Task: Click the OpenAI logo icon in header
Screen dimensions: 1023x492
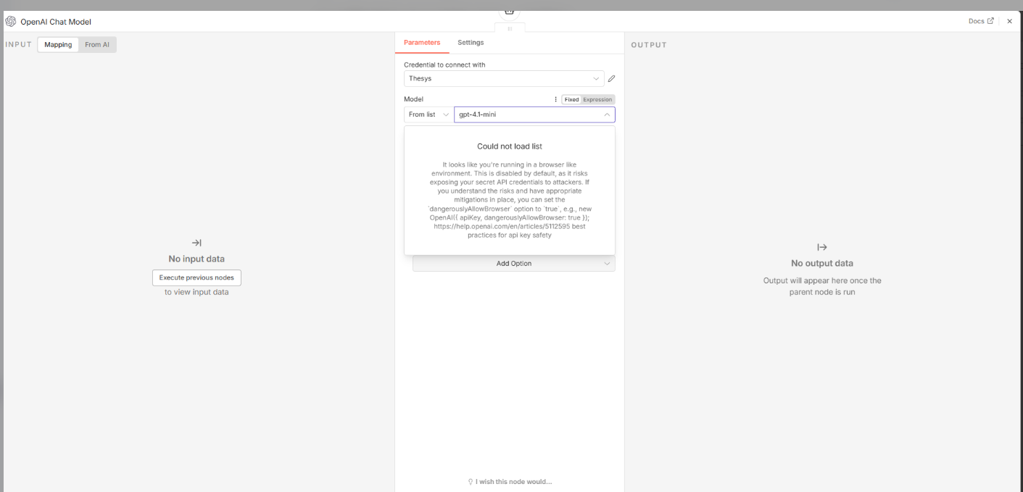Action: click(x=11, y=22)
